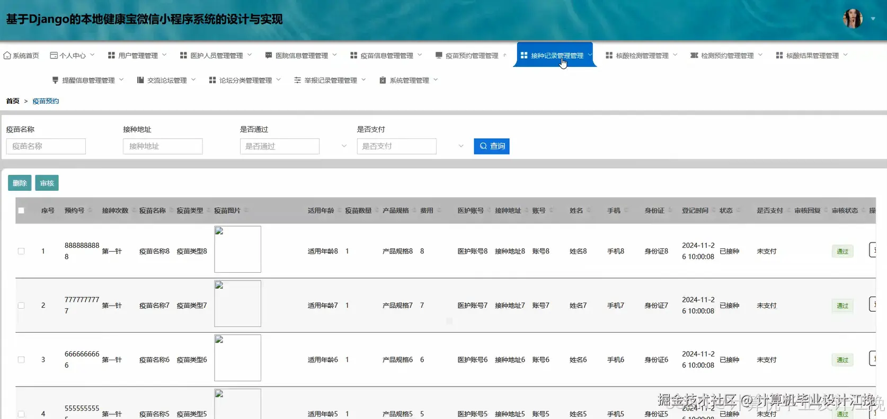This screenshot has height=419, width=887.
Task: Click the 医护人员管理管理 grid icon
Action: (183, 56)
